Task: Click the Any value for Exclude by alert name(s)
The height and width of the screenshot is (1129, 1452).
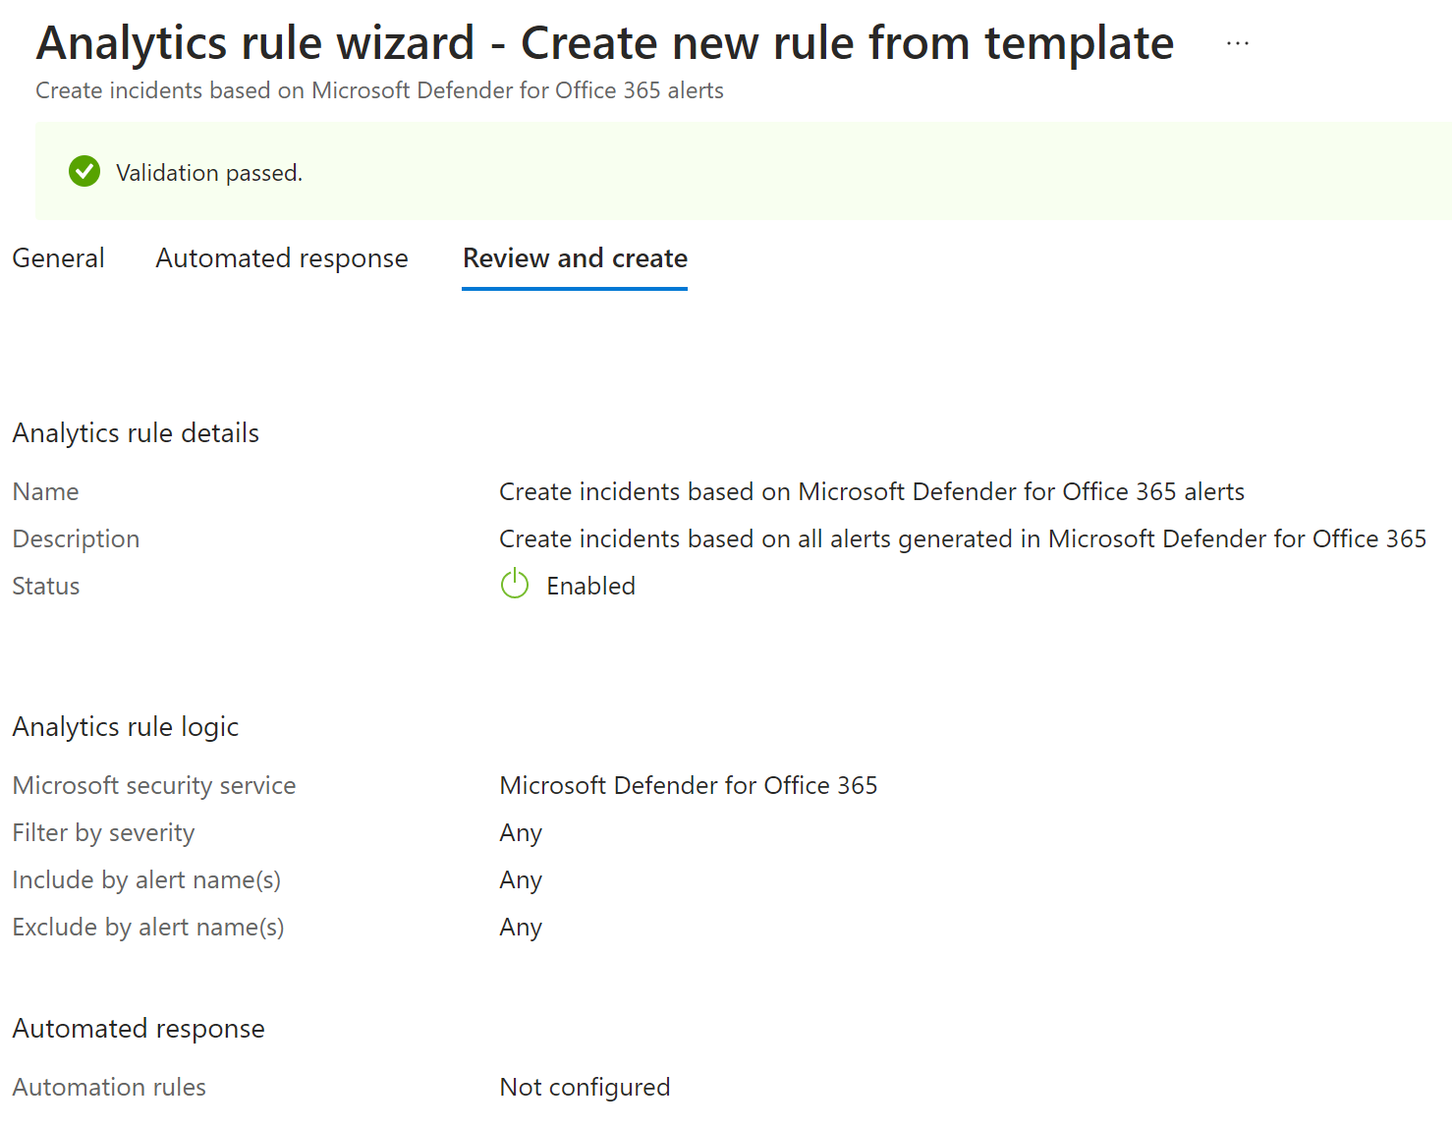Action: (x=521, y=927)
